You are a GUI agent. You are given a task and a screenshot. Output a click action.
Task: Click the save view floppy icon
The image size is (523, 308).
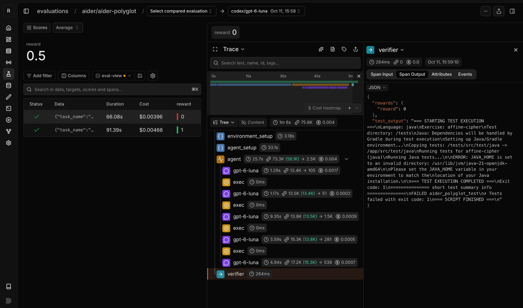pos(140,76)
